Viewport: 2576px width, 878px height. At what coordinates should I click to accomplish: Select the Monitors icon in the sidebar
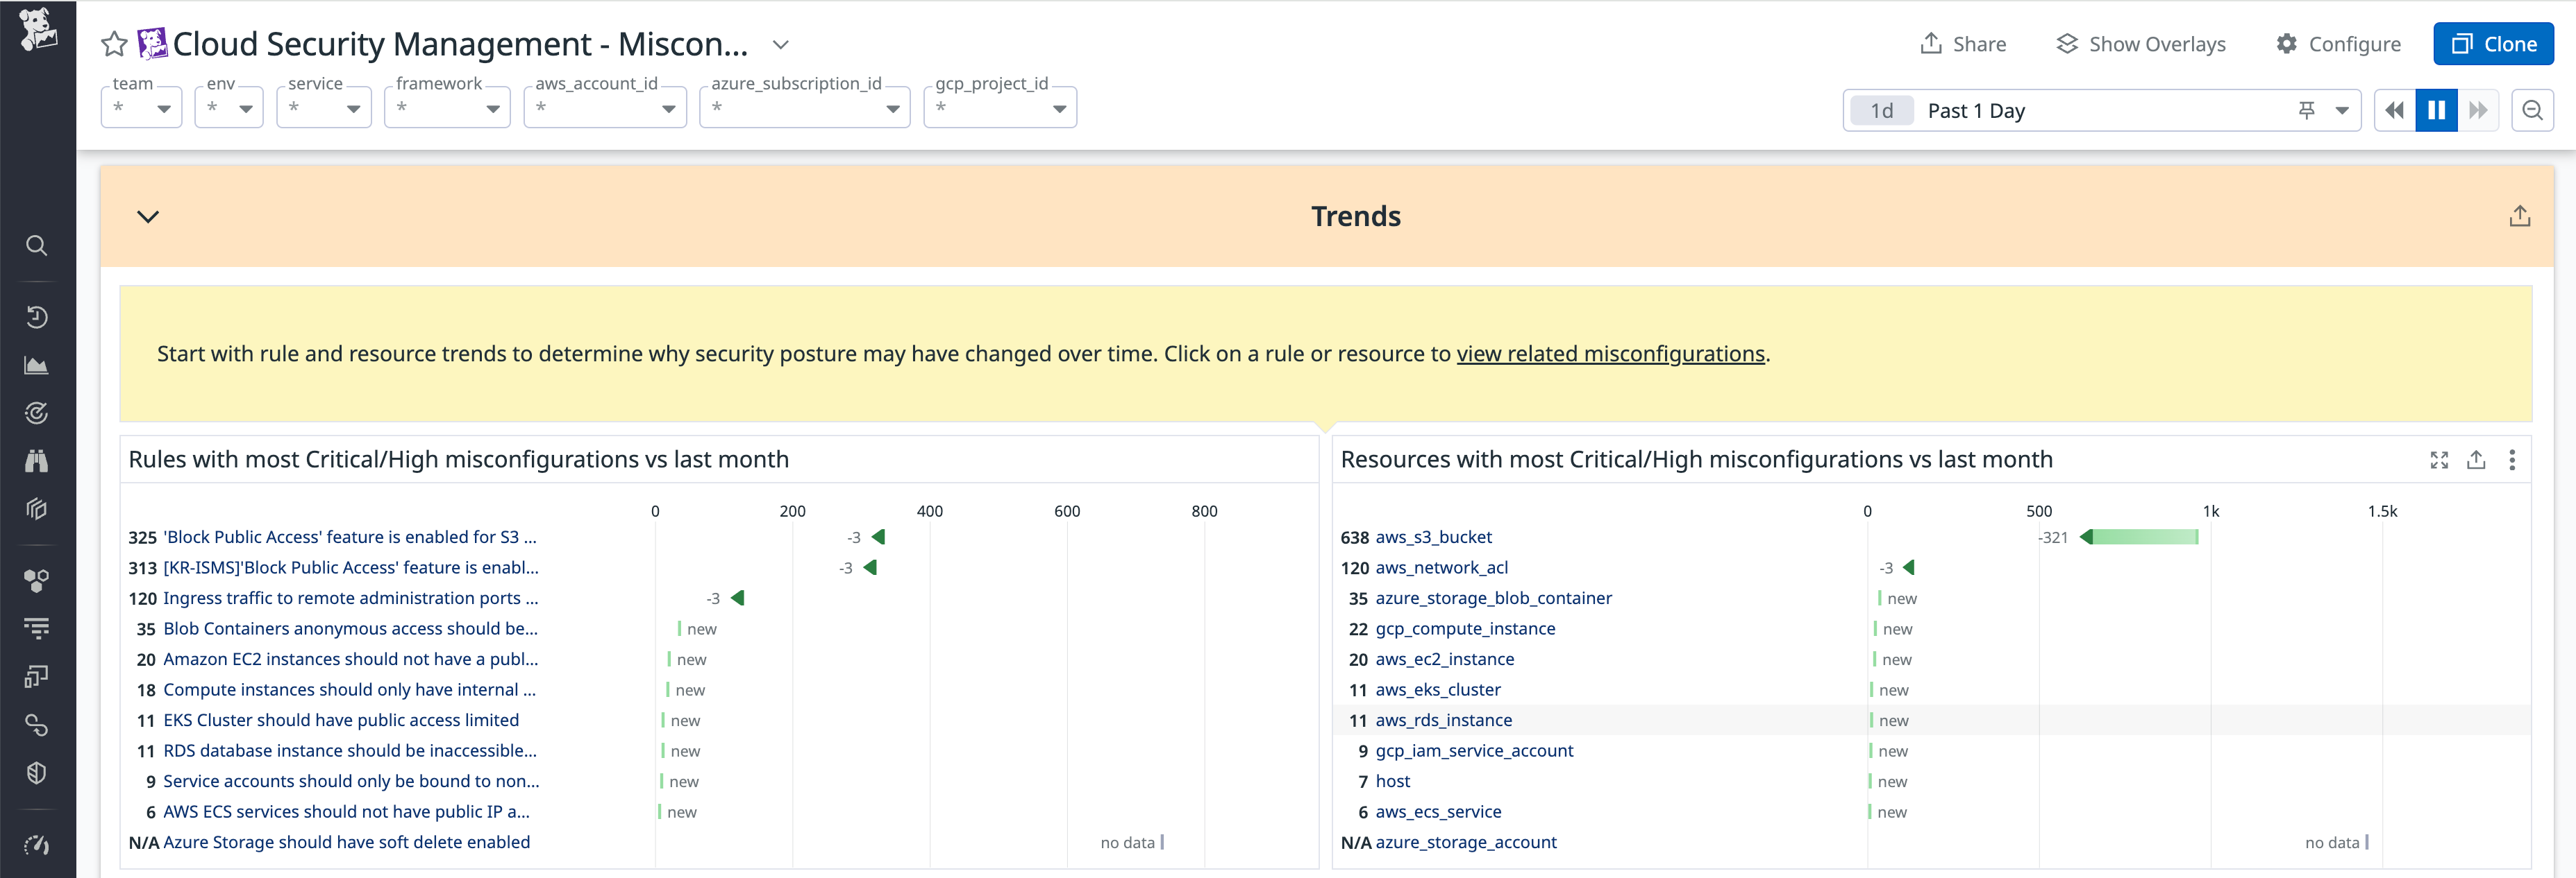pos(37,413)
